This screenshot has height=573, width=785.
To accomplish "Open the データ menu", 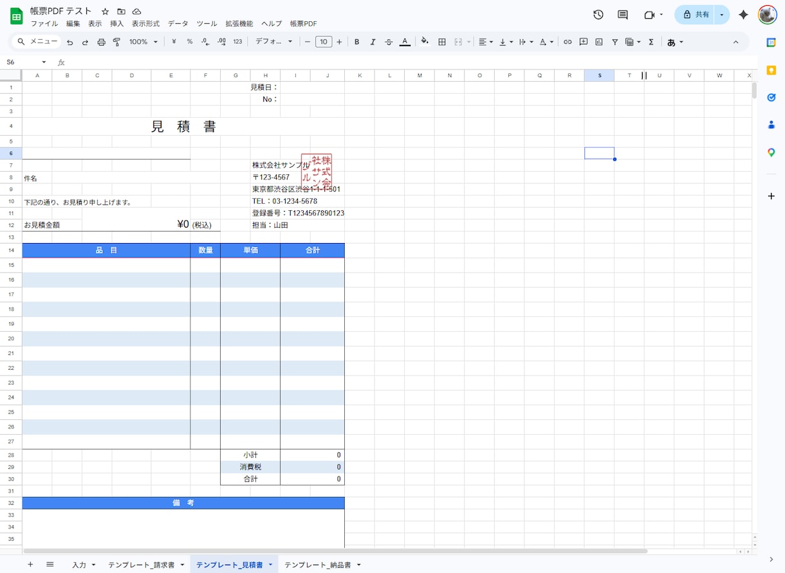I will 178,24.
